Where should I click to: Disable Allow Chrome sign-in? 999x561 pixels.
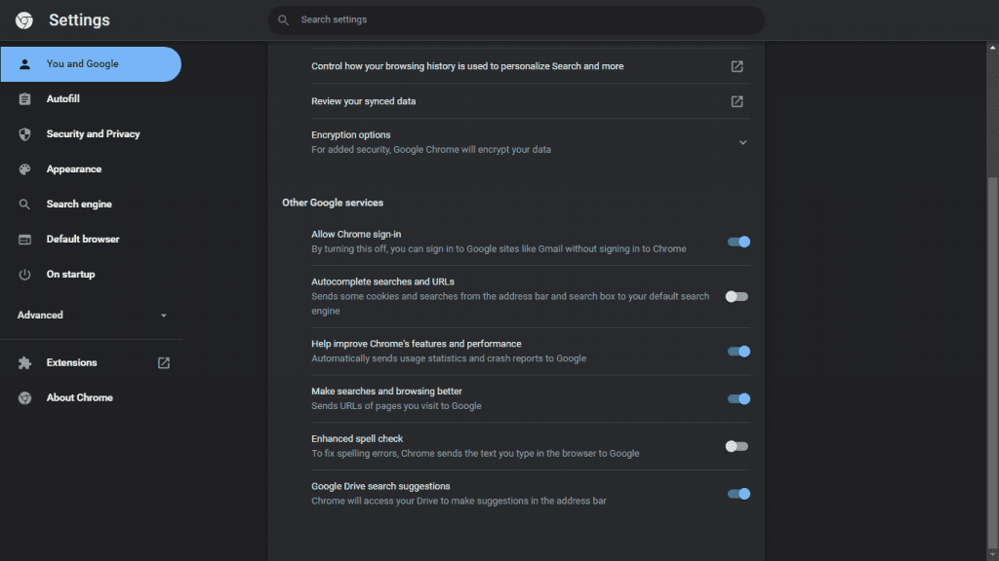click(x=739, y=242)
